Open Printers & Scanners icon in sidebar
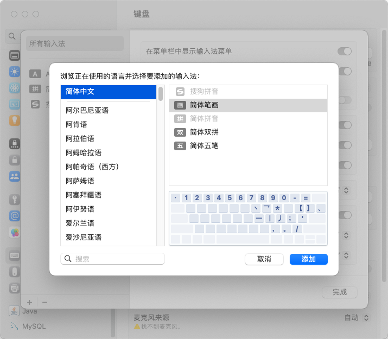 pyautogui.click(x=15, y=288)
